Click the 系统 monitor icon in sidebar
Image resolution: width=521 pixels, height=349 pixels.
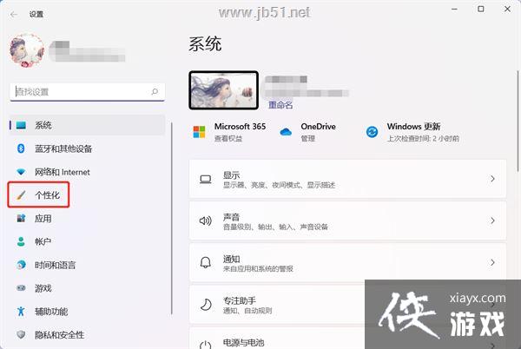pos(21,125)
